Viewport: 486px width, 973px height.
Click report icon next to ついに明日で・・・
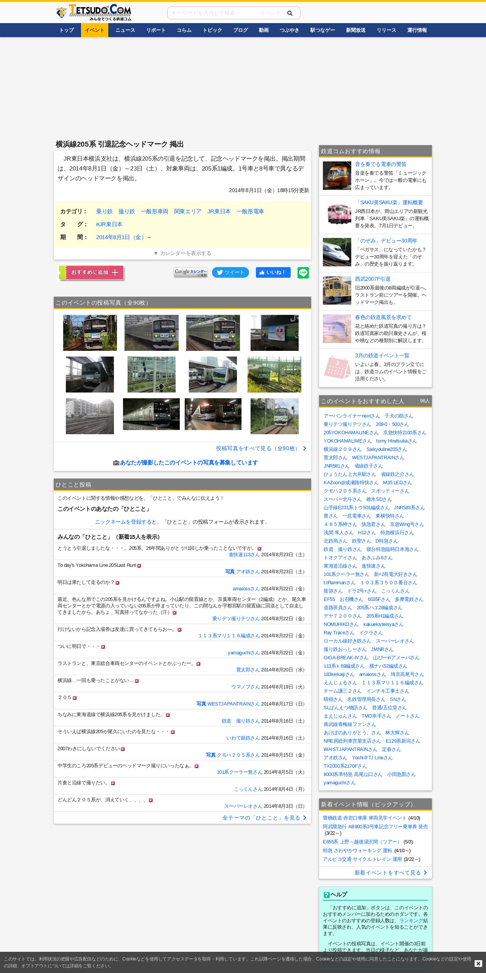pos(103,647)
